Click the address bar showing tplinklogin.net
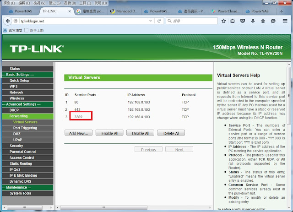The image size is (293, 212). (x=84, y=21)
